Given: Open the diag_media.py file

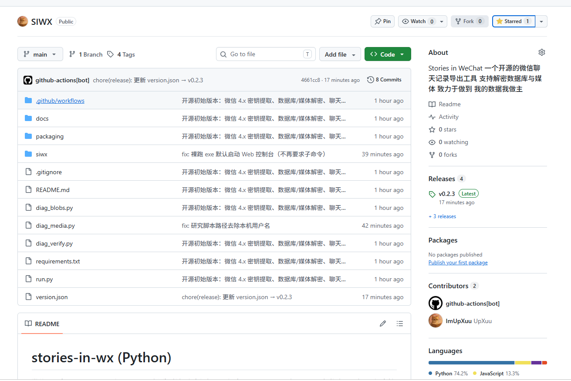Looking at the screenshot, I should click(x=55, y=226).
